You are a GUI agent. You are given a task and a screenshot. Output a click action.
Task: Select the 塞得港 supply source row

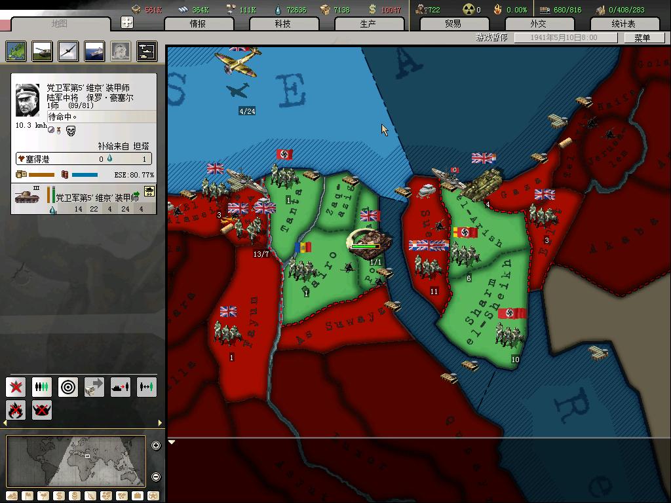(84, 158)
